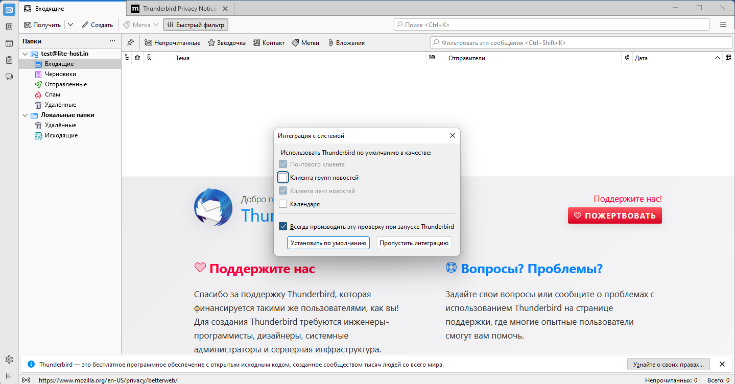
Task: Close the Интеграция с системой dialog
Action: (452, 136)
